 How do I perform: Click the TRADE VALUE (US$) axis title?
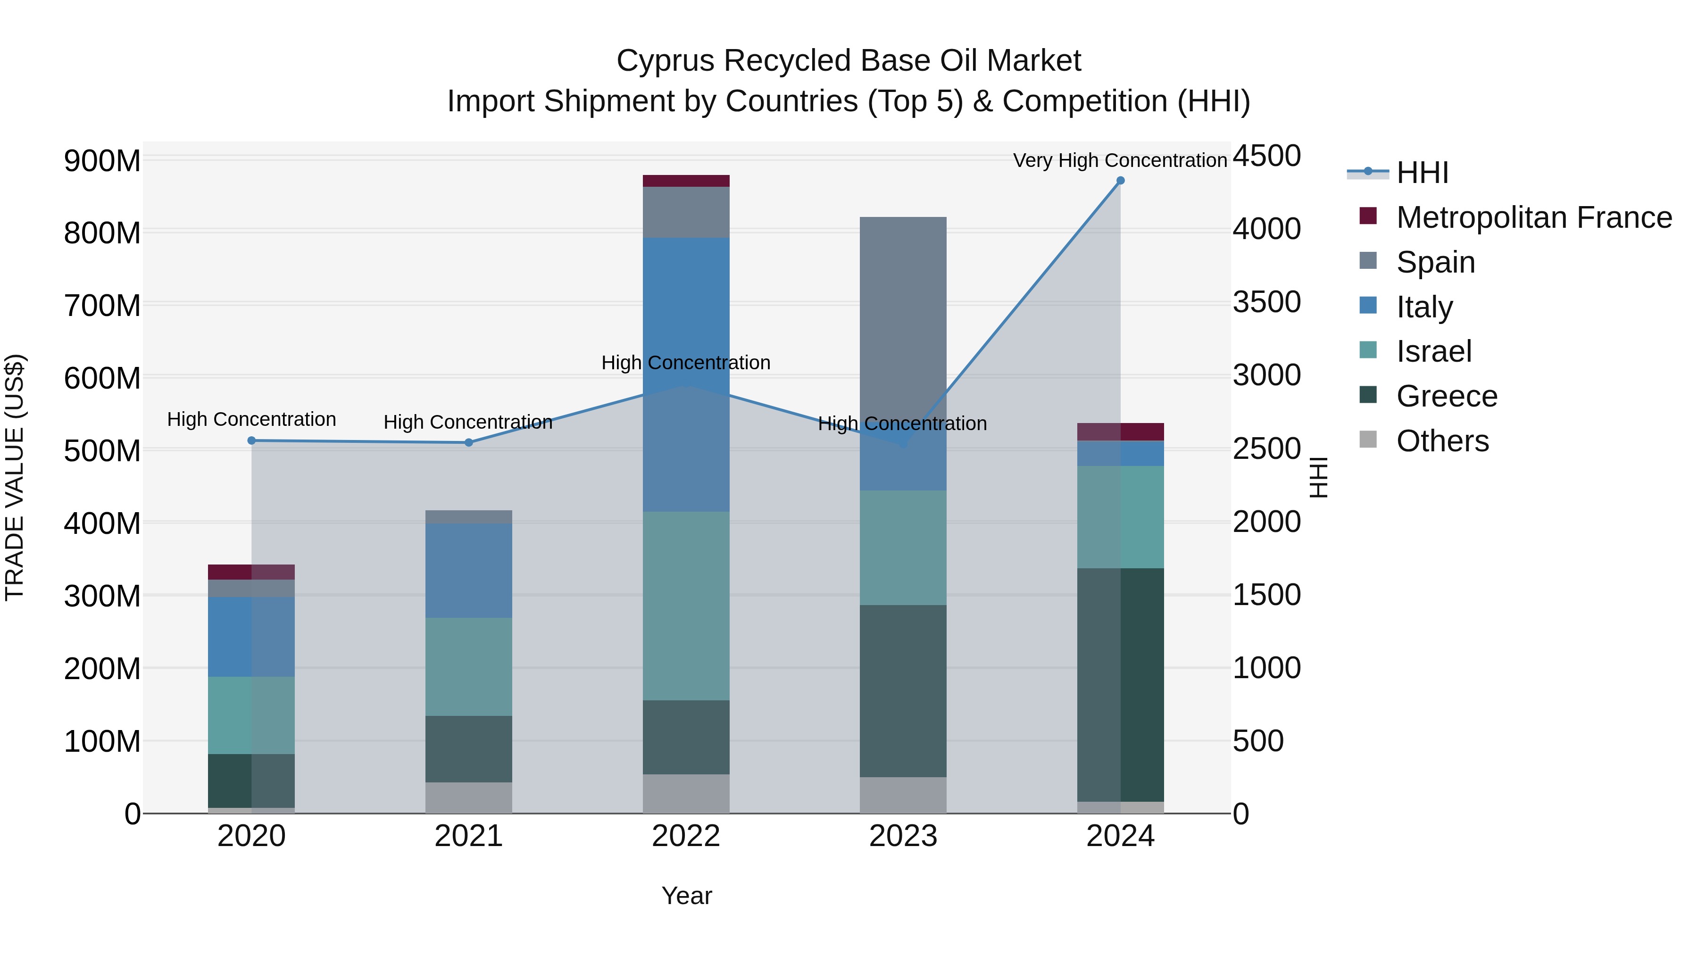[x=15, y=477]
